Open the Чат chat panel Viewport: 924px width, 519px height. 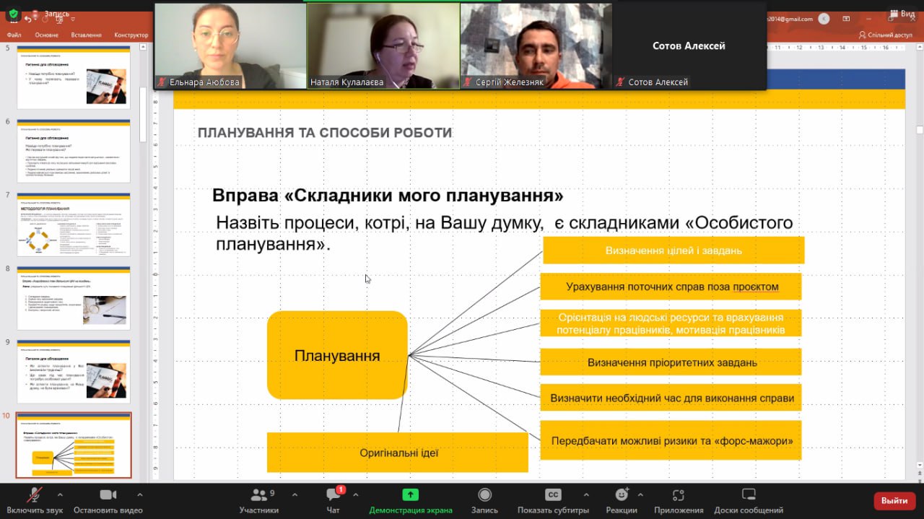tap(333, 500)
